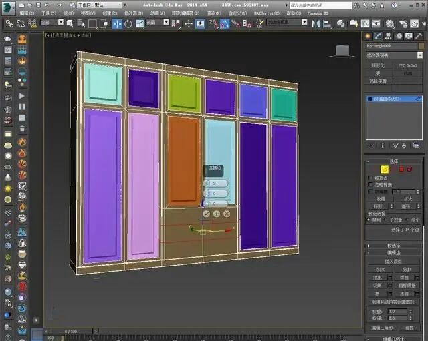Select the 多个 preview selection radio
The image size is (428, 341).
408,220
